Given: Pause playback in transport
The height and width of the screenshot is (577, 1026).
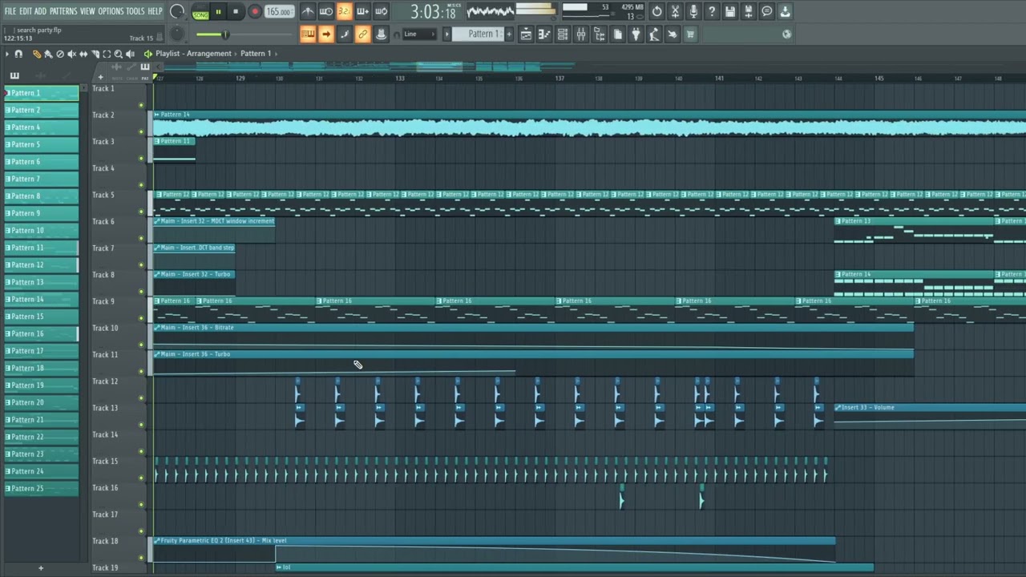Looking at the screenshot, I should pyautogui.click(x=218, y=12).
